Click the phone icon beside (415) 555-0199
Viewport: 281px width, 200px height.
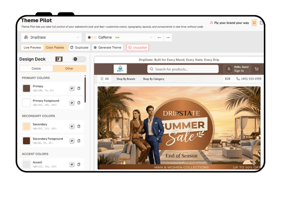238,79
